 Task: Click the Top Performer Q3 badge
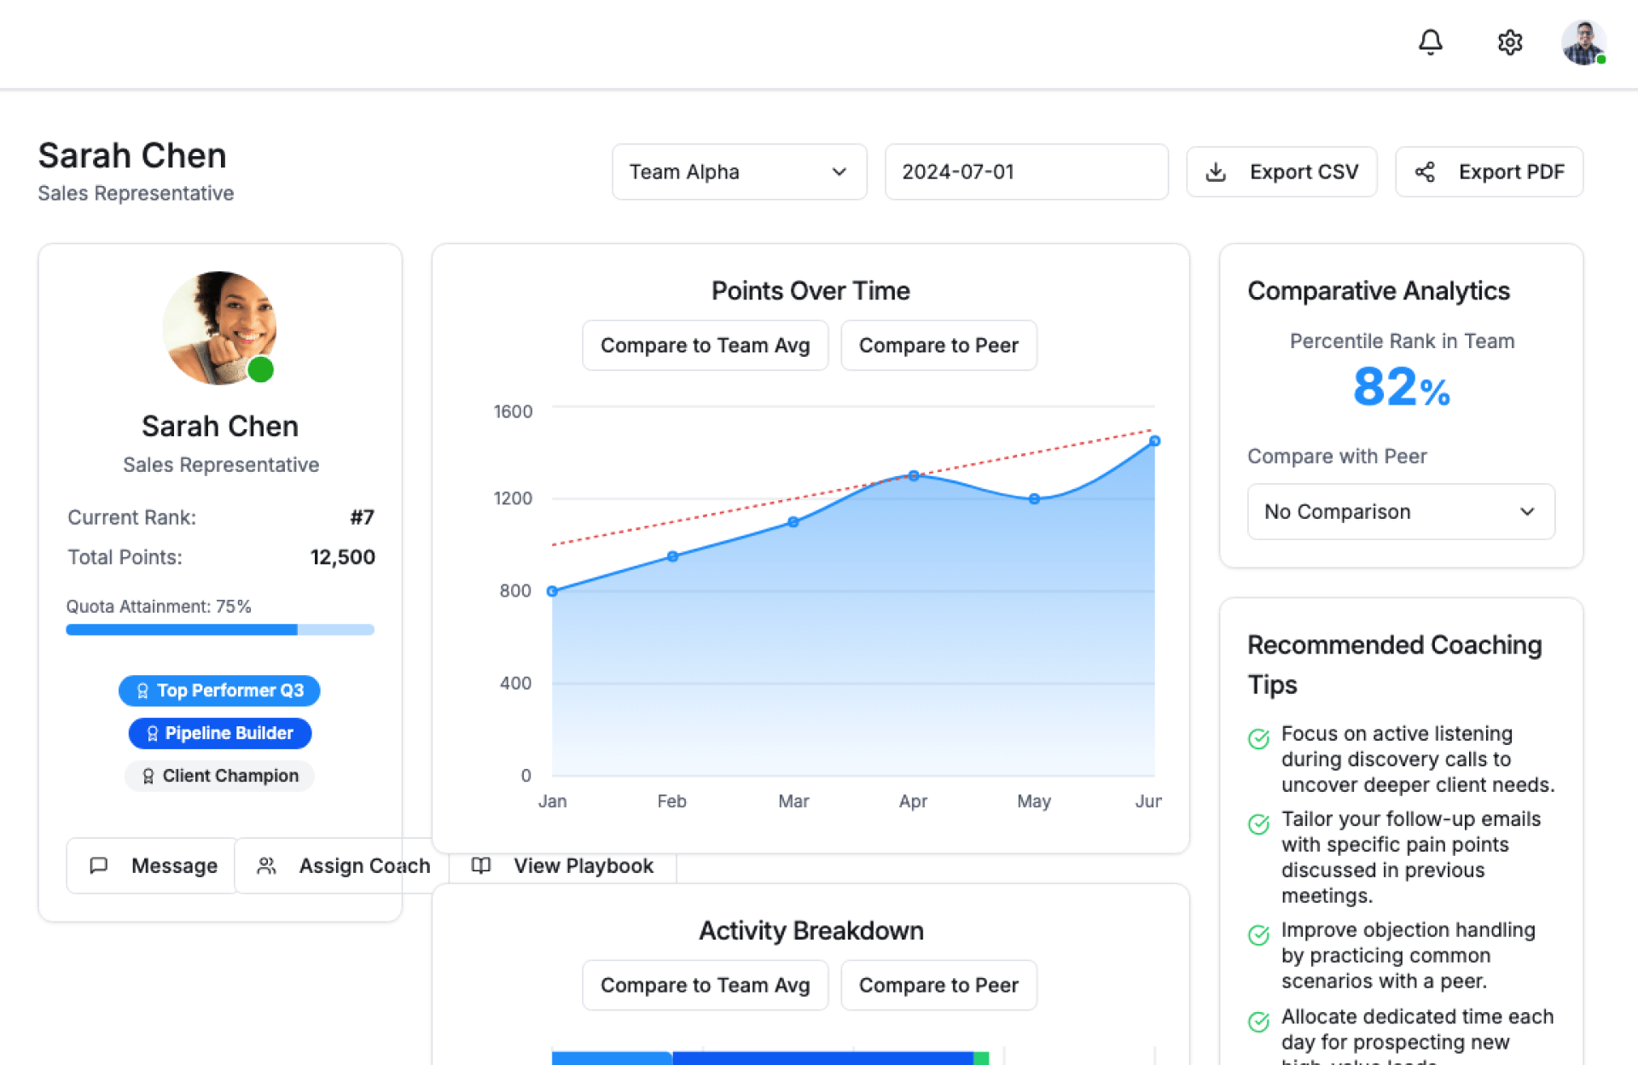pyautogui.click(x=219, y=690)
